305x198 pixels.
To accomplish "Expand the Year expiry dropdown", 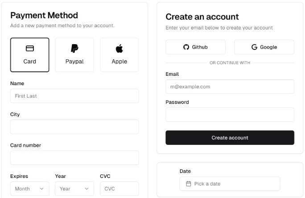I will (74, 189).
